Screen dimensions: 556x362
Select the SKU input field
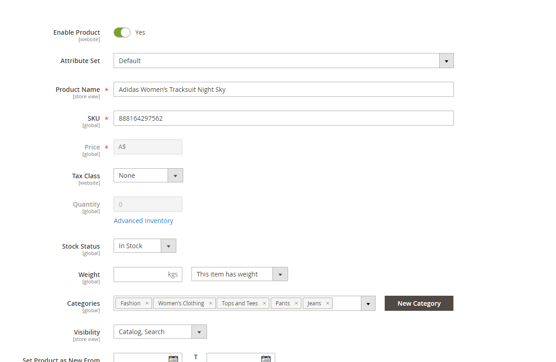click(x=283, y=118)
